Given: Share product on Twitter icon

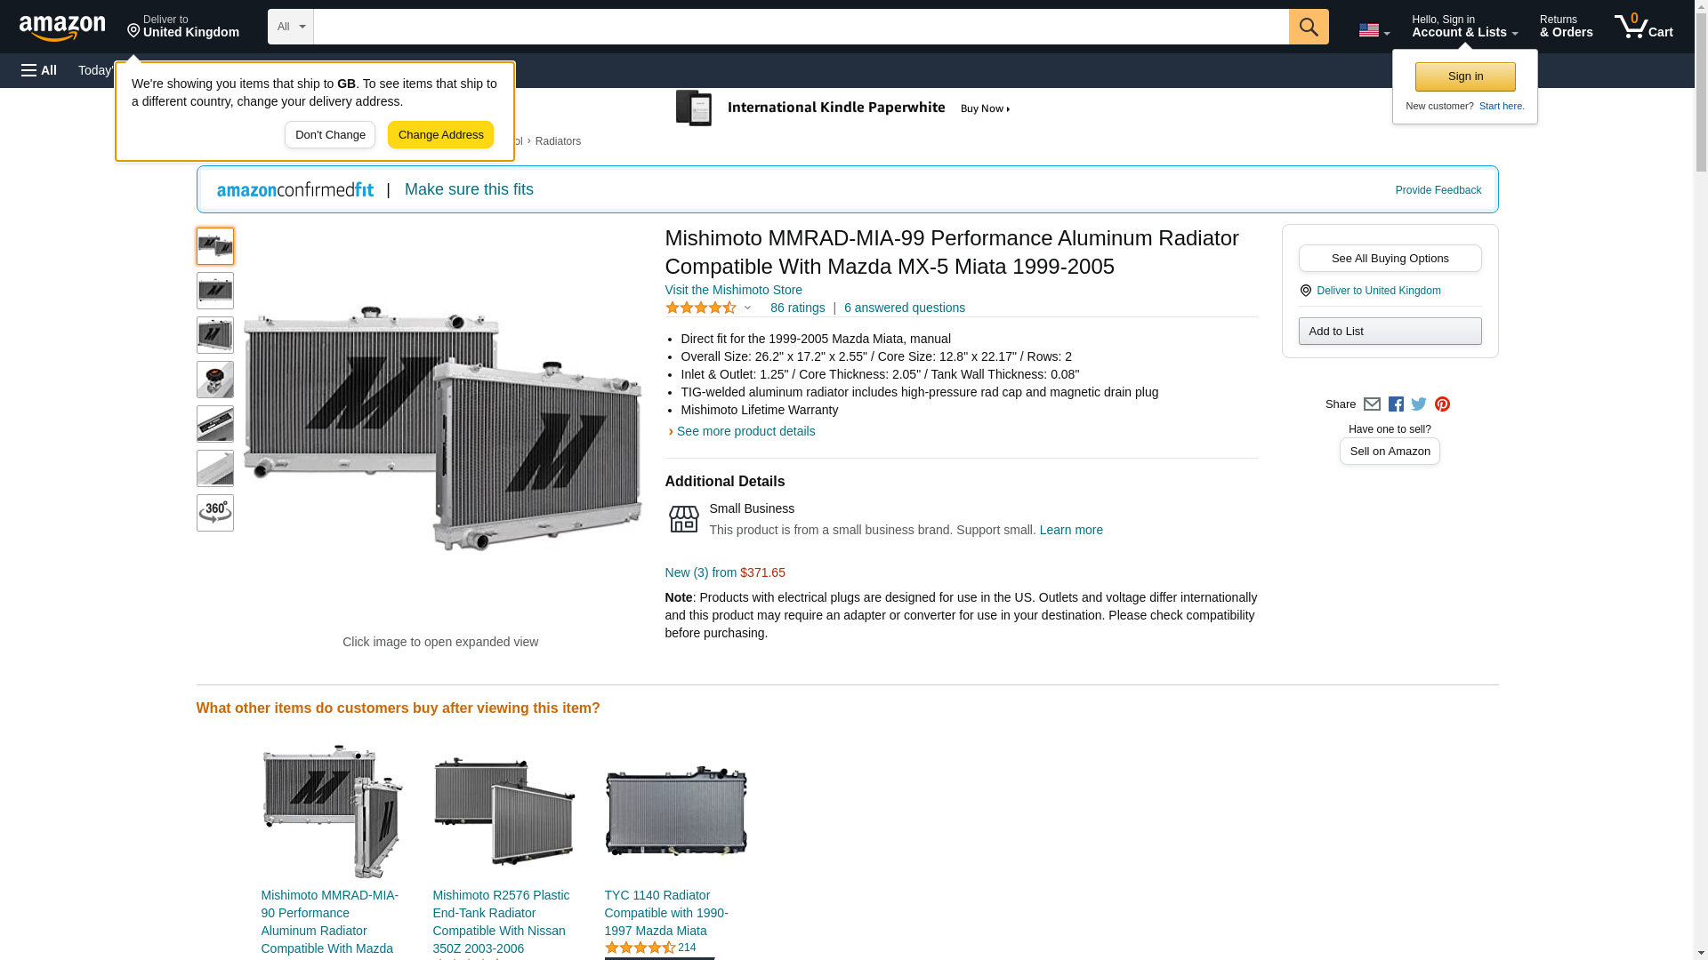Looking at the screenshot, I should pos(1419,404).
